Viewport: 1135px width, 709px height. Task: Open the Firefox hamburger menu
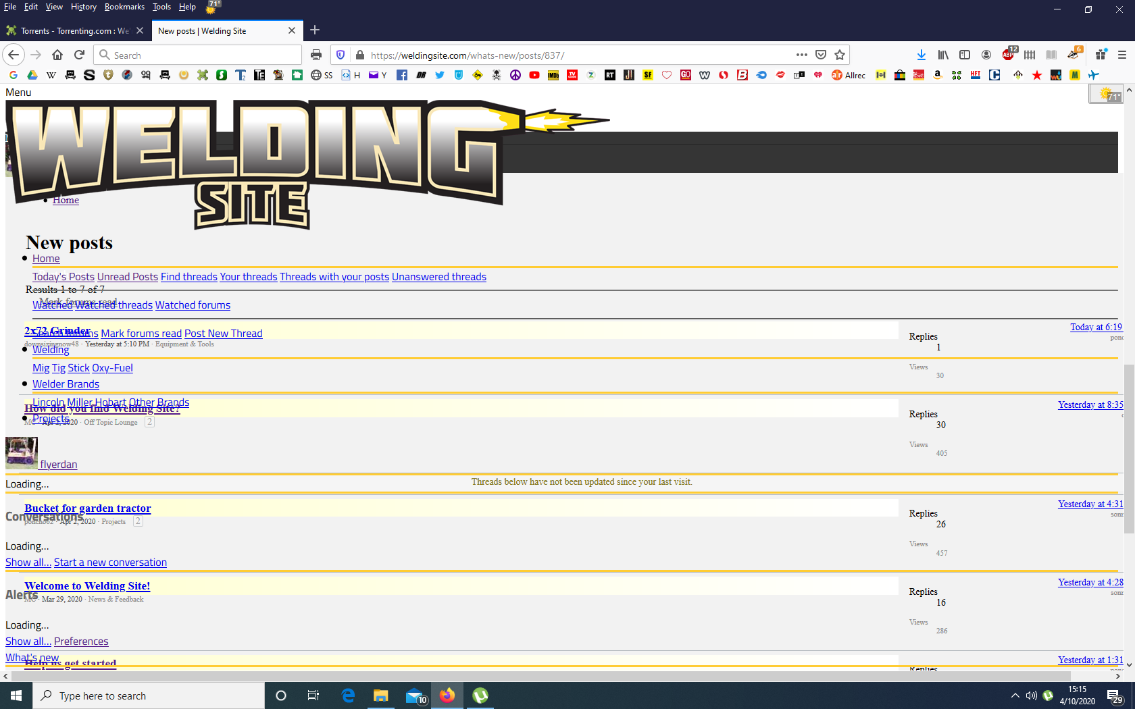pyautogui.click(x=1121, y=55)
